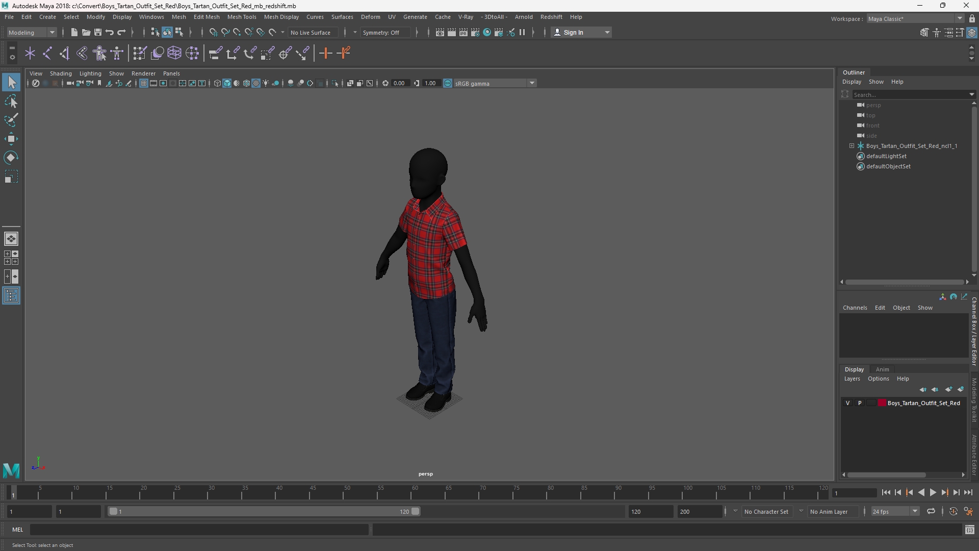Switch to the Anim layer tab

pos(882,369)
